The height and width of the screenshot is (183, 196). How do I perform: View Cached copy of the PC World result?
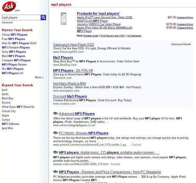(x=136, y=145)
